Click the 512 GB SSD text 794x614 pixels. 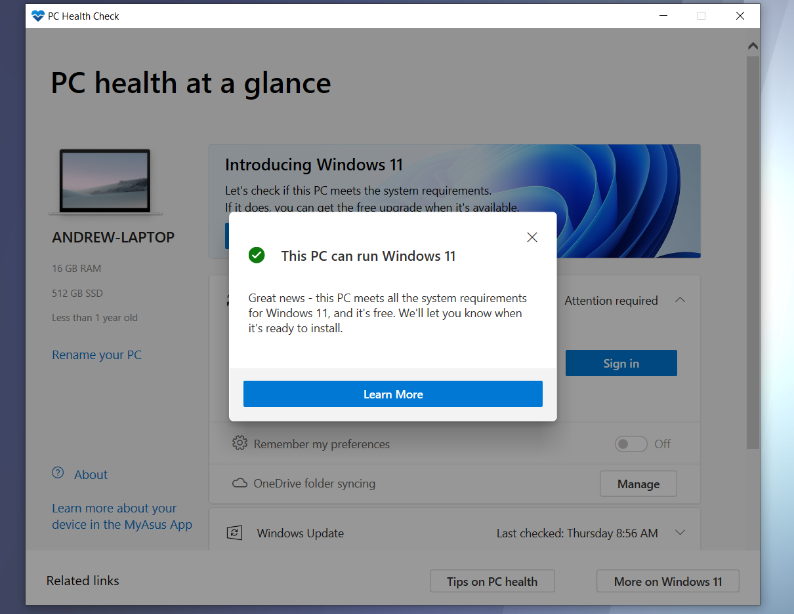point(77,293)
